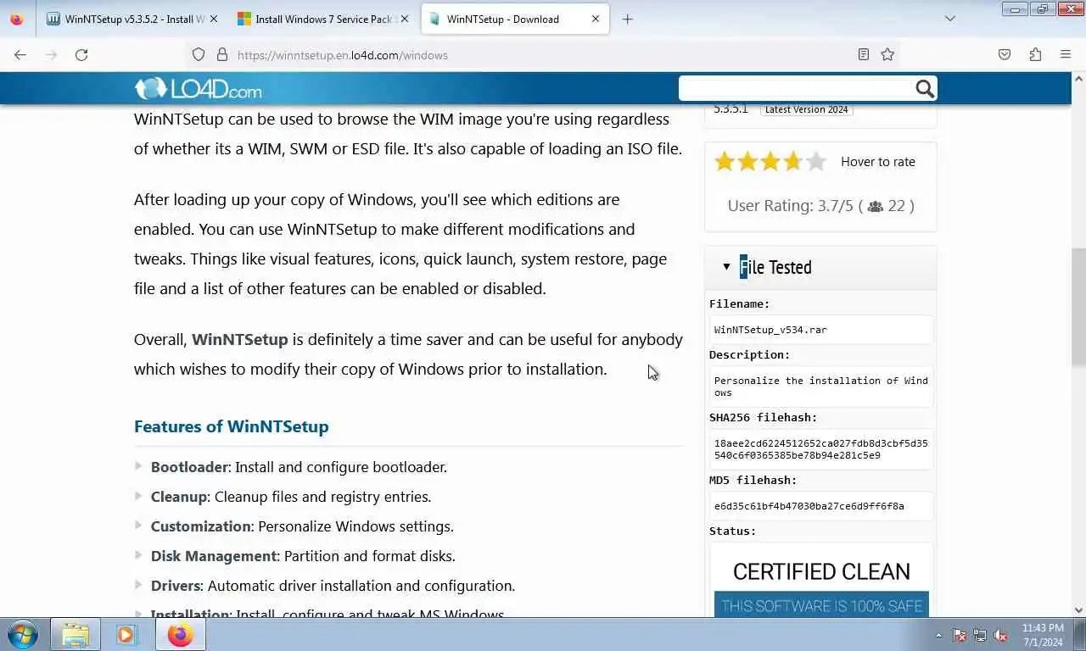
Task: Open Windows Media Player from taskbar
Action: [126, 634]
